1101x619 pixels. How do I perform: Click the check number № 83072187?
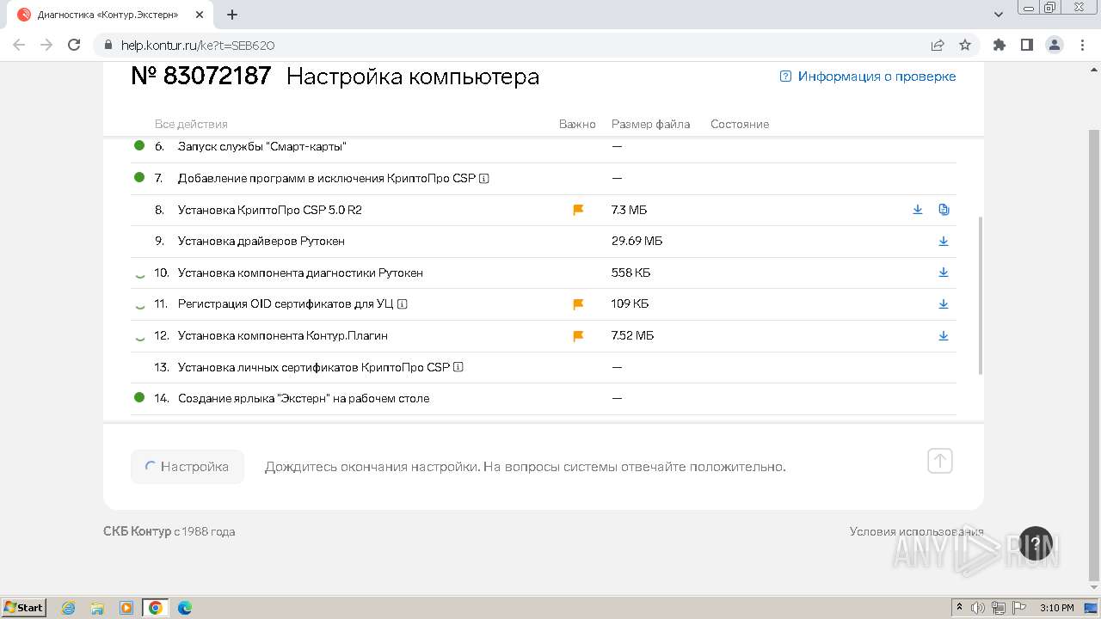click(201, 76)
